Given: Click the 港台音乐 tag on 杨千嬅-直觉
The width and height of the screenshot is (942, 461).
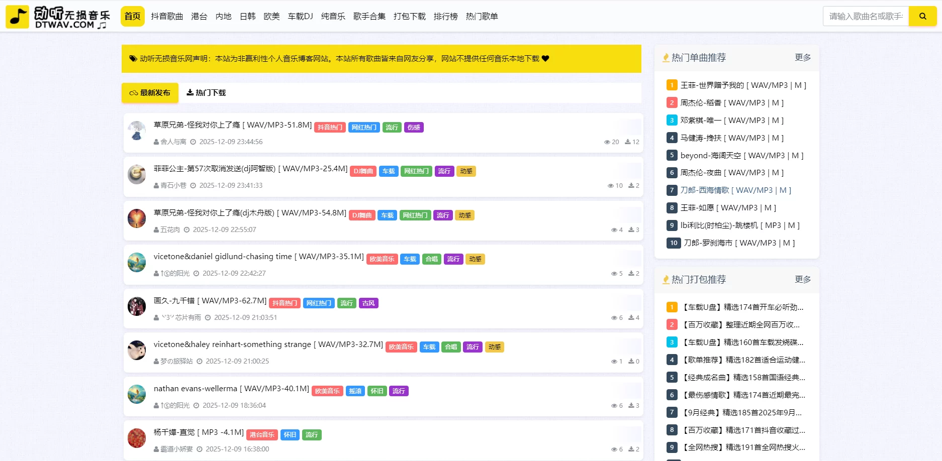Looking at the screenshot, I should tap(262, 435).
